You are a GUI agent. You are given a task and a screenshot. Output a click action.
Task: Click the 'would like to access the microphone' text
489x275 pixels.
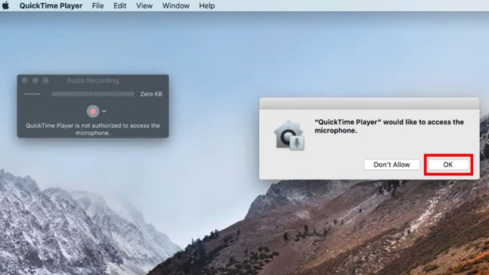click(389, 126)
